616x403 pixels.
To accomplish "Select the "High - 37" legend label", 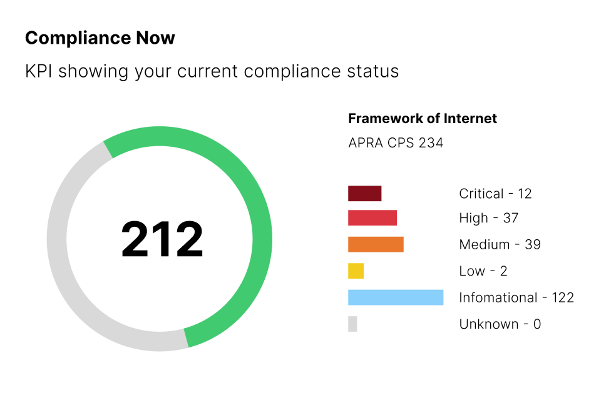I will (x=488, y=218).
